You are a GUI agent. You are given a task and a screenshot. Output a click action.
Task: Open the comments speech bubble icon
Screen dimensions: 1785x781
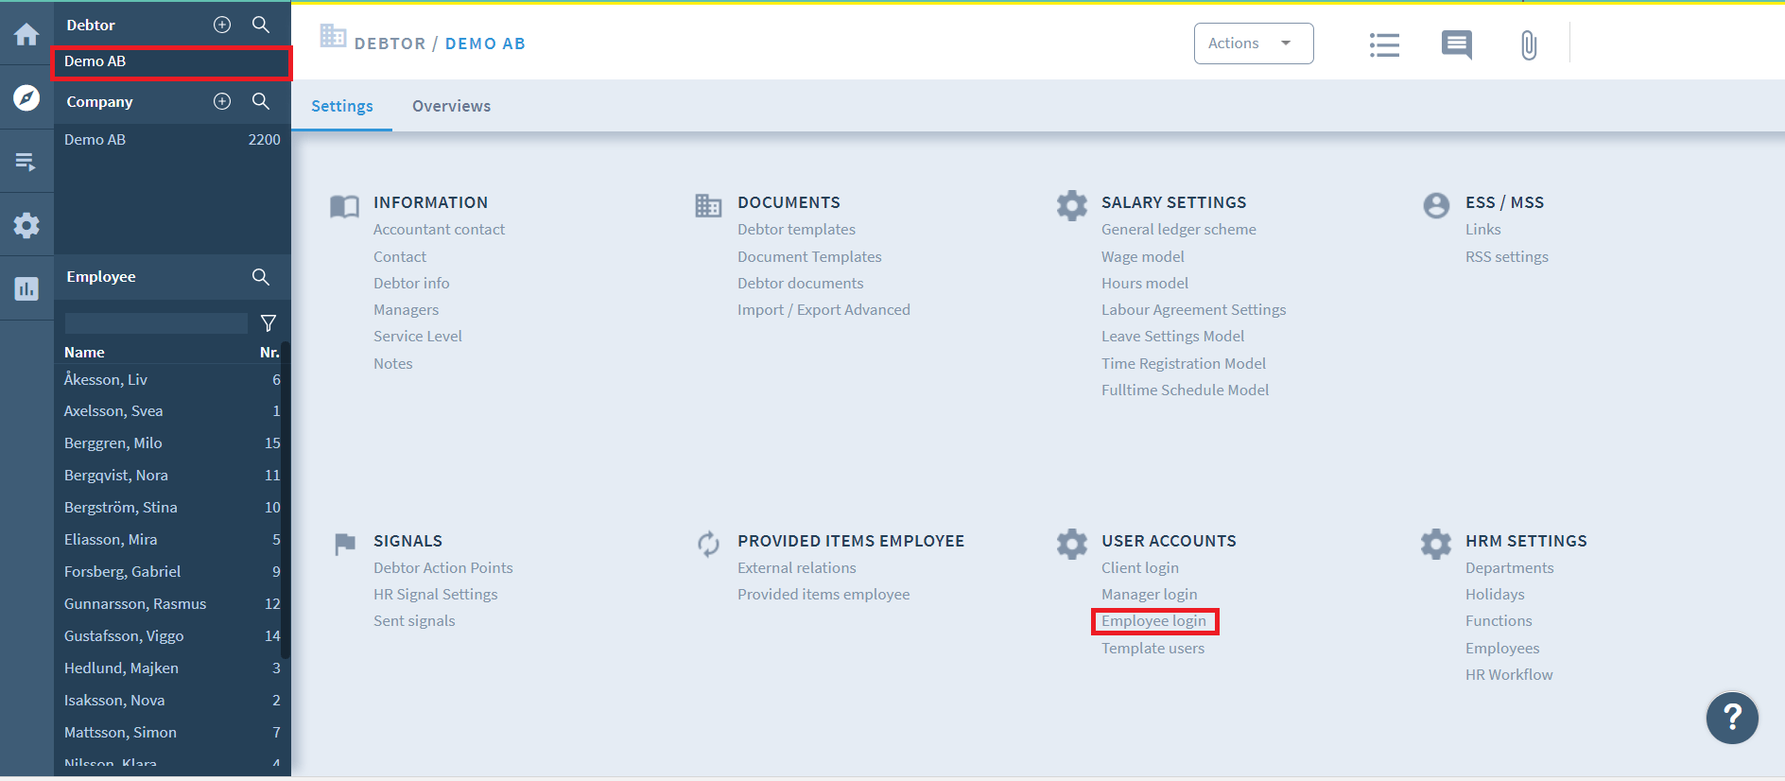click(1456, 44)
